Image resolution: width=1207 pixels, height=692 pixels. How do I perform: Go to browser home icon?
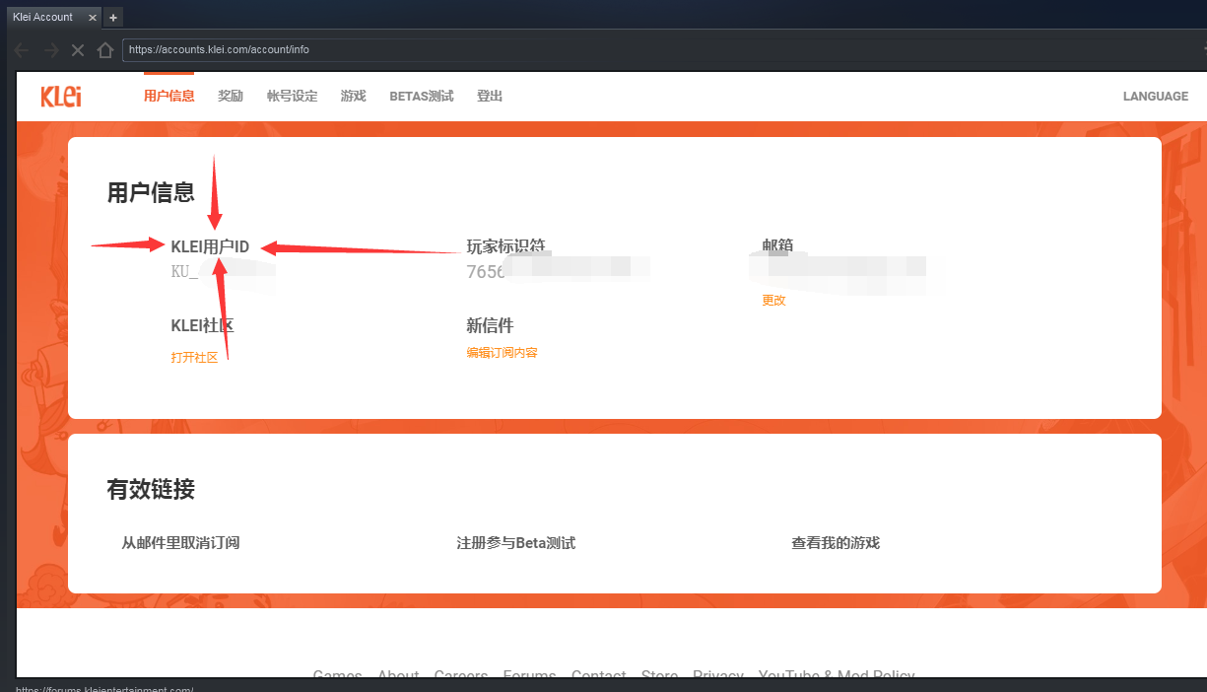(105, 49)
